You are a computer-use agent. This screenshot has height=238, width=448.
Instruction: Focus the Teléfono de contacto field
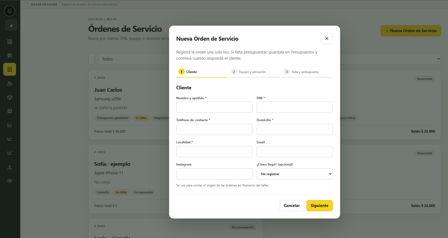214,129
